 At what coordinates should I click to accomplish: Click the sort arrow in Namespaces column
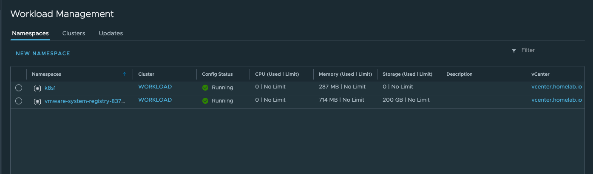125,74
